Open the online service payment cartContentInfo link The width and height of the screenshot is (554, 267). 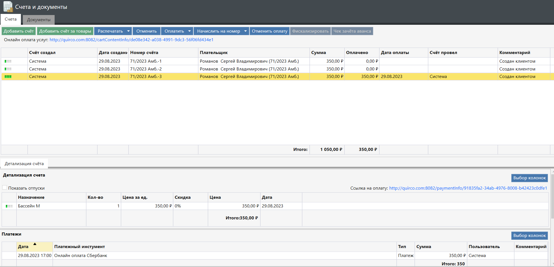click(x=131, y=40)
